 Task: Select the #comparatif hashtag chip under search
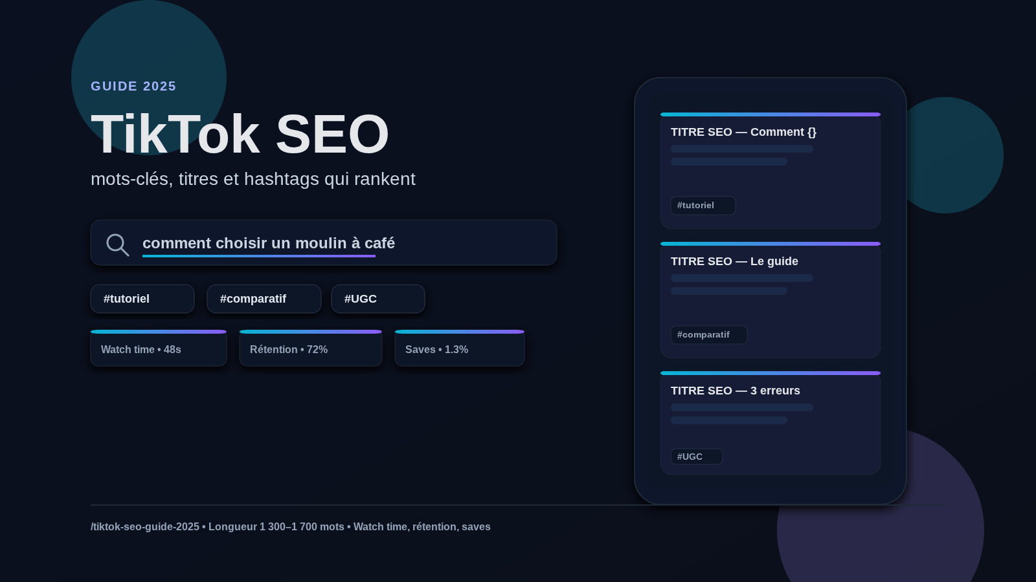pyautogui.click(x=264, y=299)
